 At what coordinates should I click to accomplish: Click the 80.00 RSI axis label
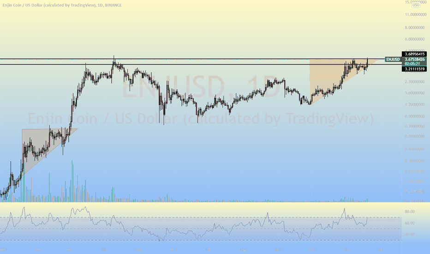[x=410, y=212]
